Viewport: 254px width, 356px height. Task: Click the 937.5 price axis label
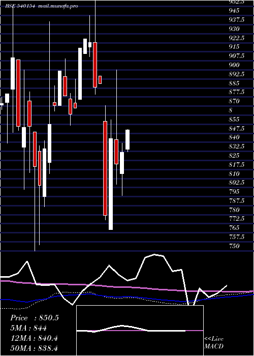237,20
